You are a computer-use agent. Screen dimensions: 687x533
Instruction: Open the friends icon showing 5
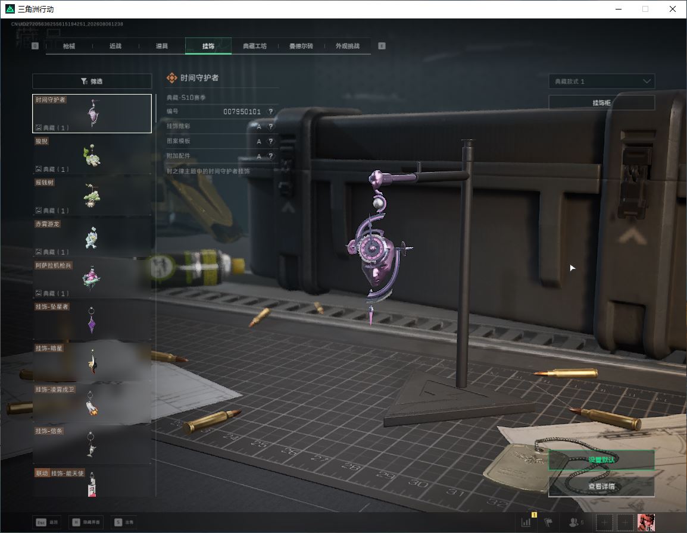pyautogui.click(x=576, y=522)
